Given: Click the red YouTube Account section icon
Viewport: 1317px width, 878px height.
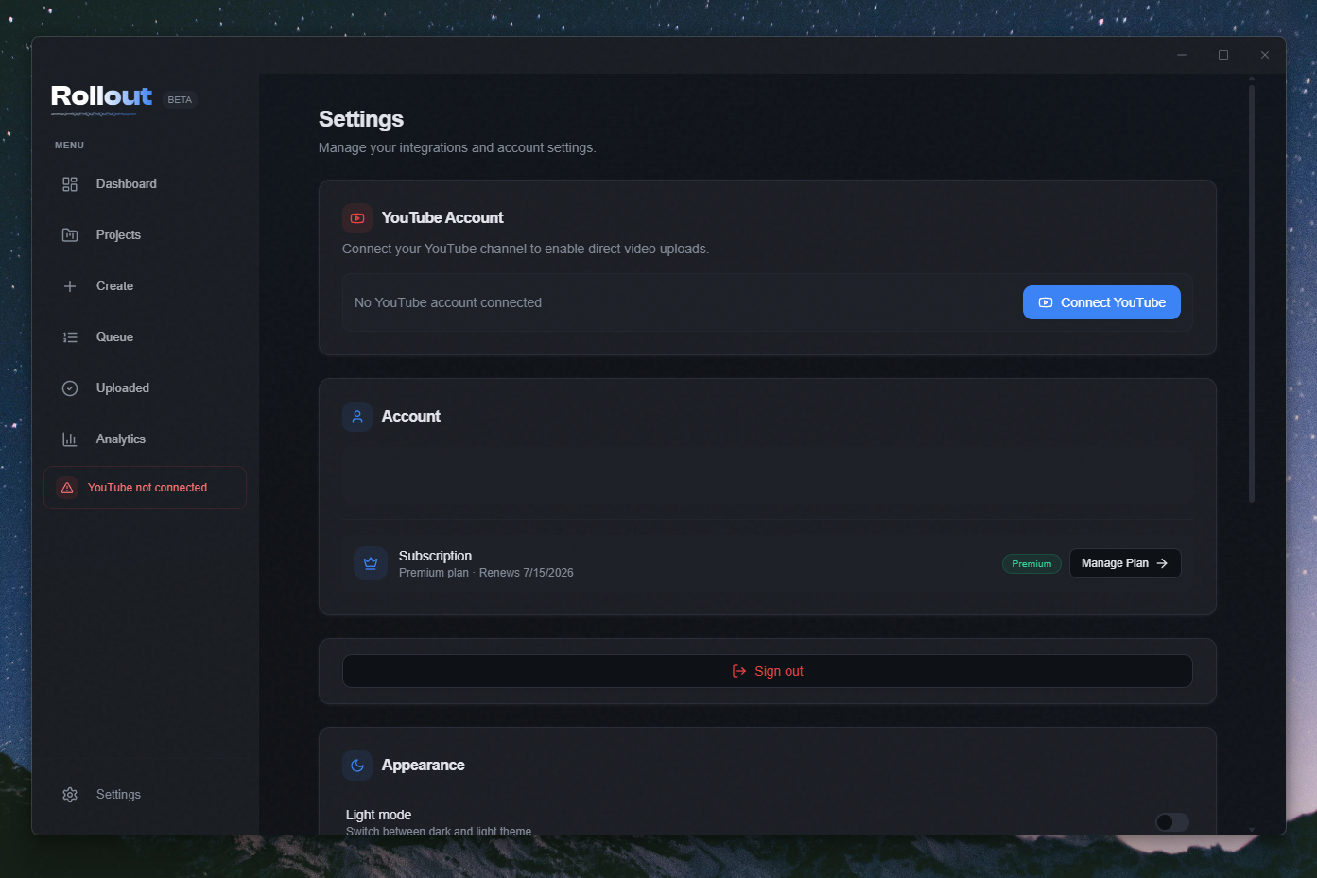Looking at the screenshot, I should [357, 218].
